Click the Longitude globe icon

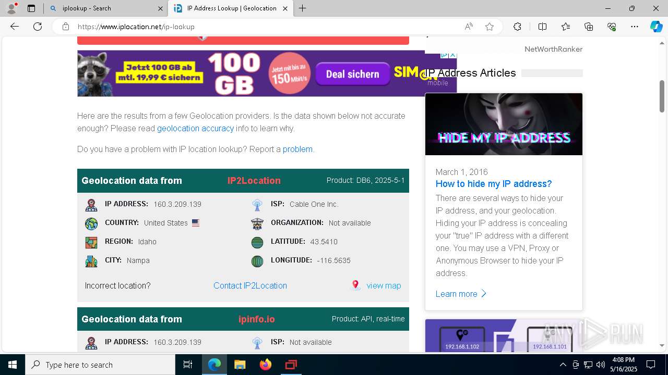(257, 261)
